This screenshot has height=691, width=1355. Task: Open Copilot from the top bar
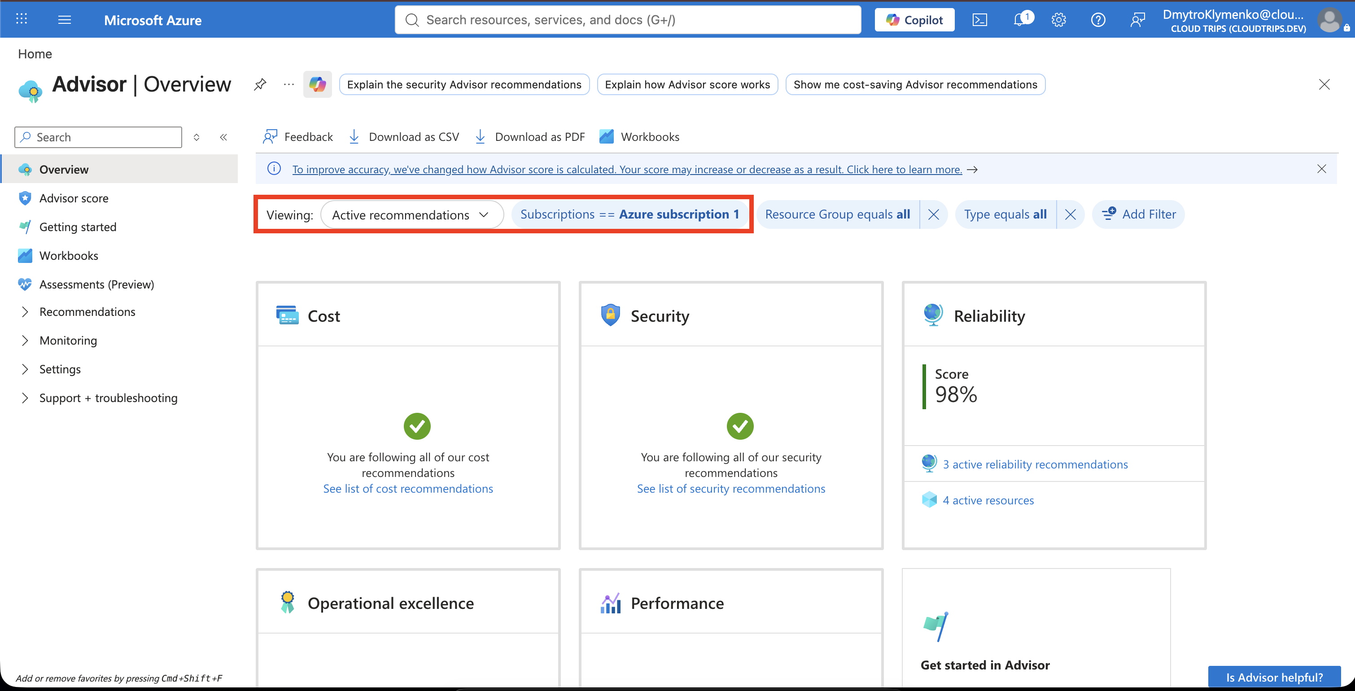click(x=914, y=20)
